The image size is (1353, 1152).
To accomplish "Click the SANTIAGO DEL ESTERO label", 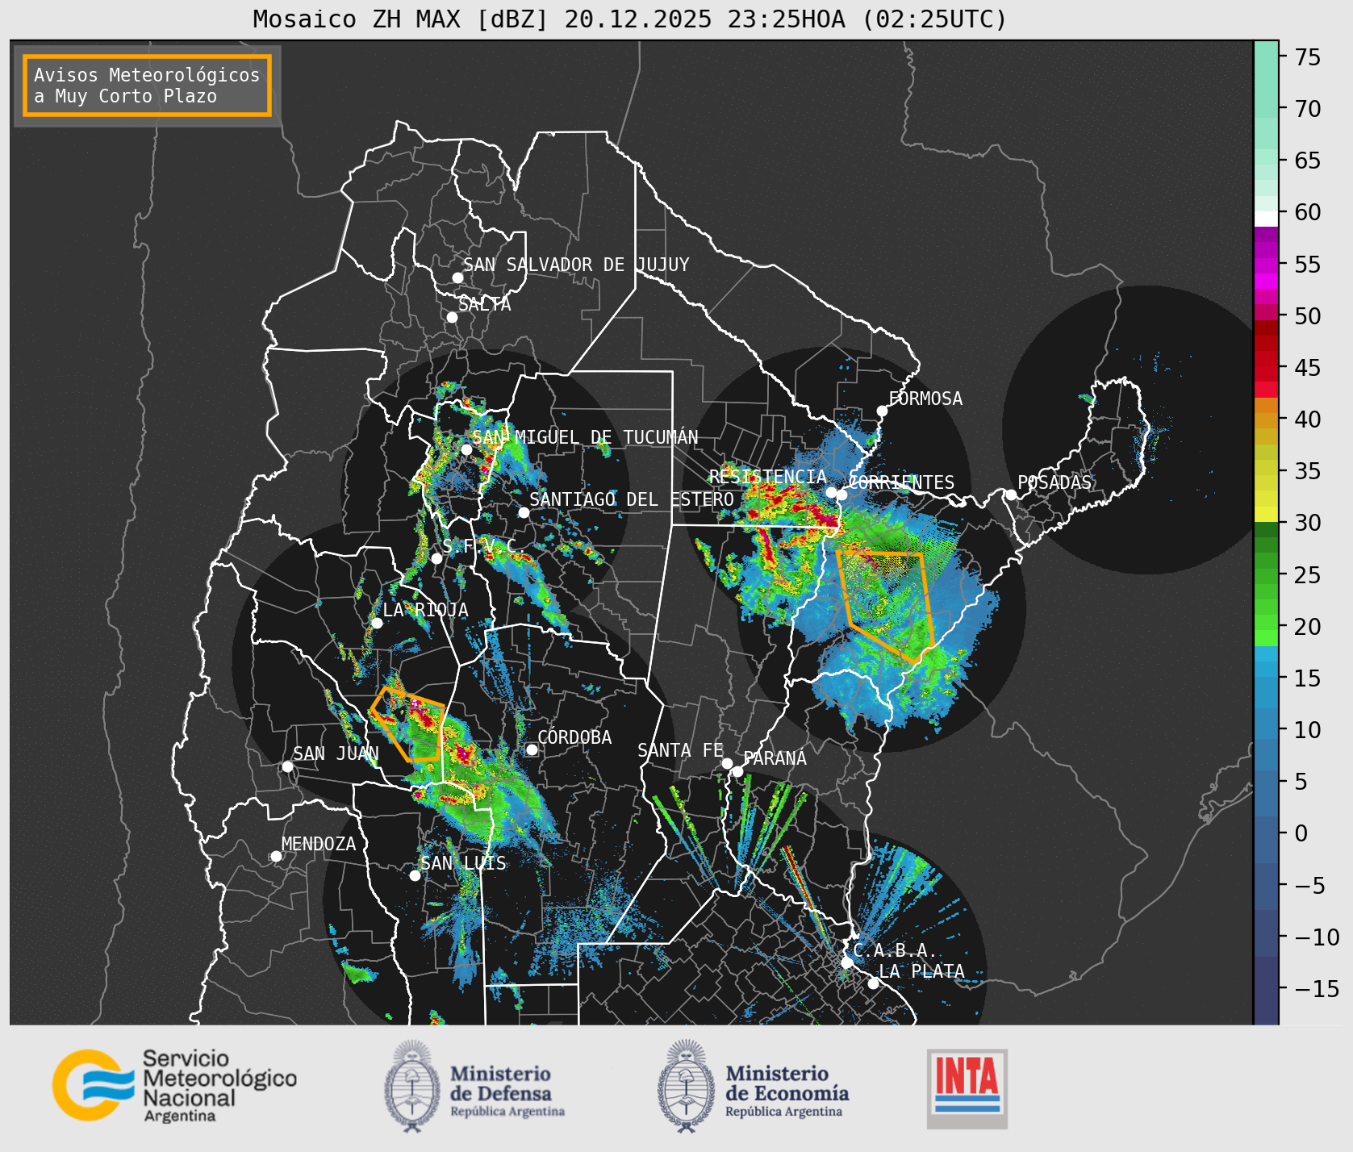I will [632, 499].
